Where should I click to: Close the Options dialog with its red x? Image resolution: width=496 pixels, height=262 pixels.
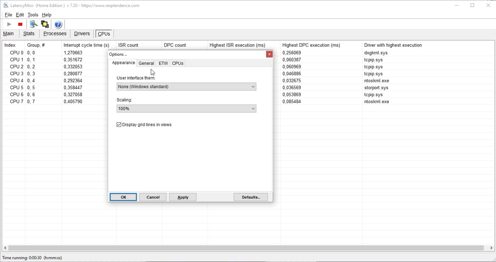click(269, 54)
